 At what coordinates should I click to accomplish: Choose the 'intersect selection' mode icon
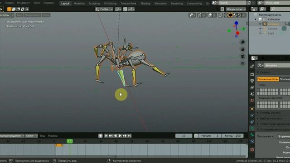[x=27, y=9]
